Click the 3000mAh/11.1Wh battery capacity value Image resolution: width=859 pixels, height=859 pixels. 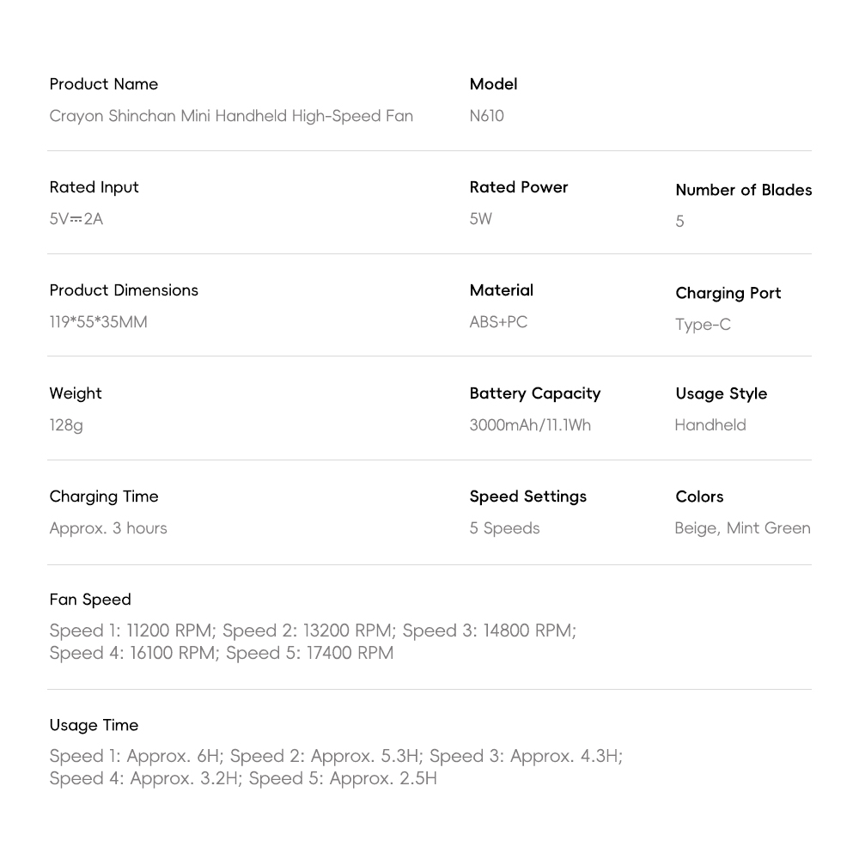tap(530, 425)
